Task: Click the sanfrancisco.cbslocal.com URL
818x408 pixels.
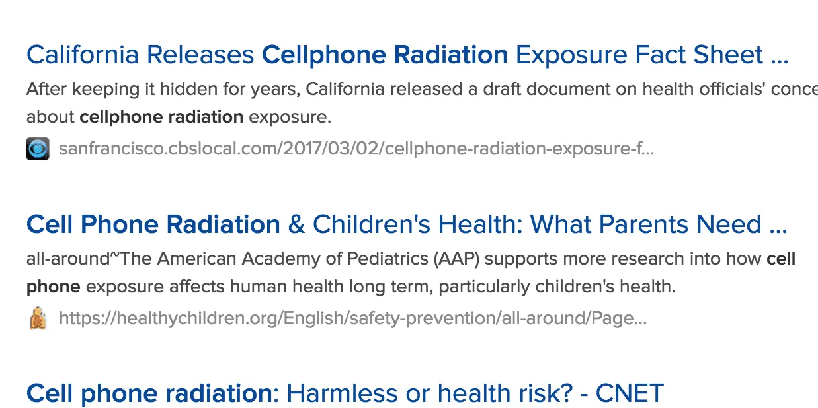Action: 356,149
